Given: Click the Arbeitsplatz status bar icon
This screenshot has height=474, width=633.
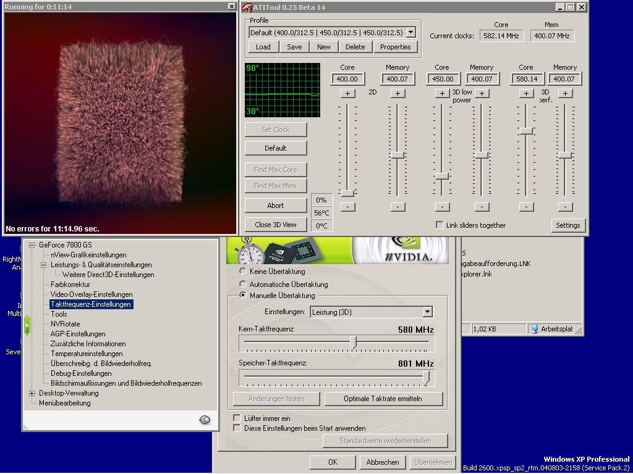Looking at the screenshot, I should pos(535,329).
